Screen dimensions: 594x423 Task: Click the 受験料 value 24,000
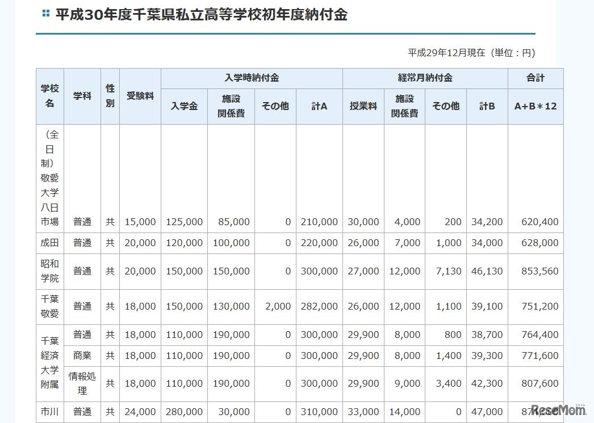[x=140, y=412]
